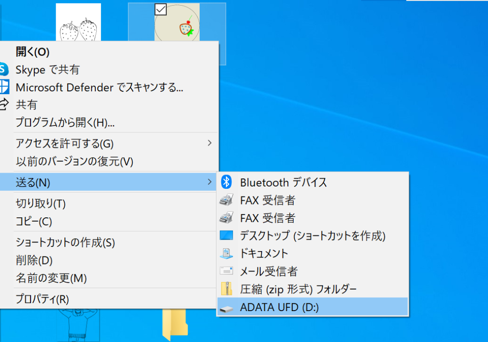This screenshot has width=488, height=342.
Task: Click the Bluetooth デバイス icon
Action: click(227, 182)
